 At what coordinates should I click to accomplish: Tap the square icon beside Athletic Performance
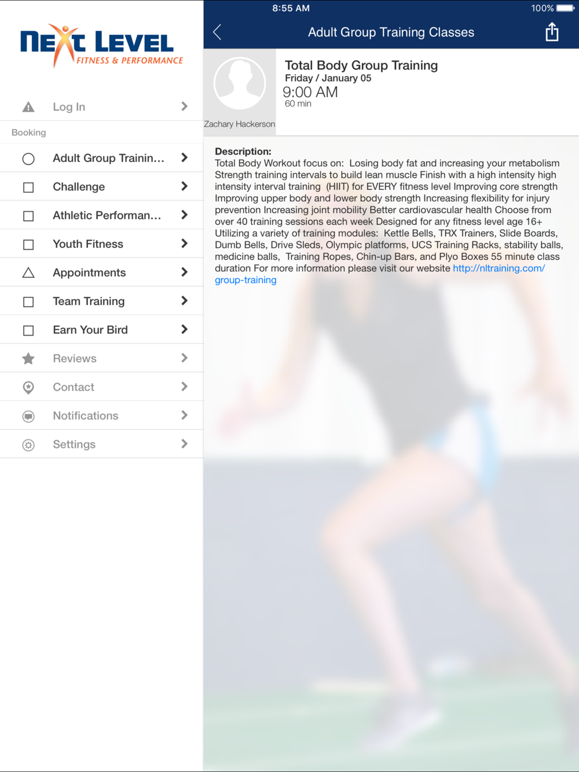[28, 216]
